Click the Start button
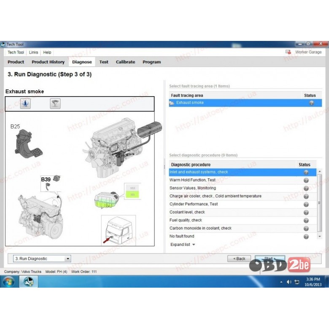This screenshot has width=329, height=329. pyautogui.click(x=270, y=259)
